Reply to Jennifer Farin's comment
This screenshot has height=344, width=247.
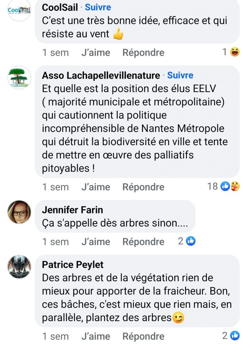click(x=143, y=242)
